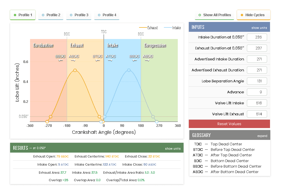283x189 pixels.
Task: Toggle the Exhaust series in chart legend
Action: pyautogui.click(x=148, y=28)
